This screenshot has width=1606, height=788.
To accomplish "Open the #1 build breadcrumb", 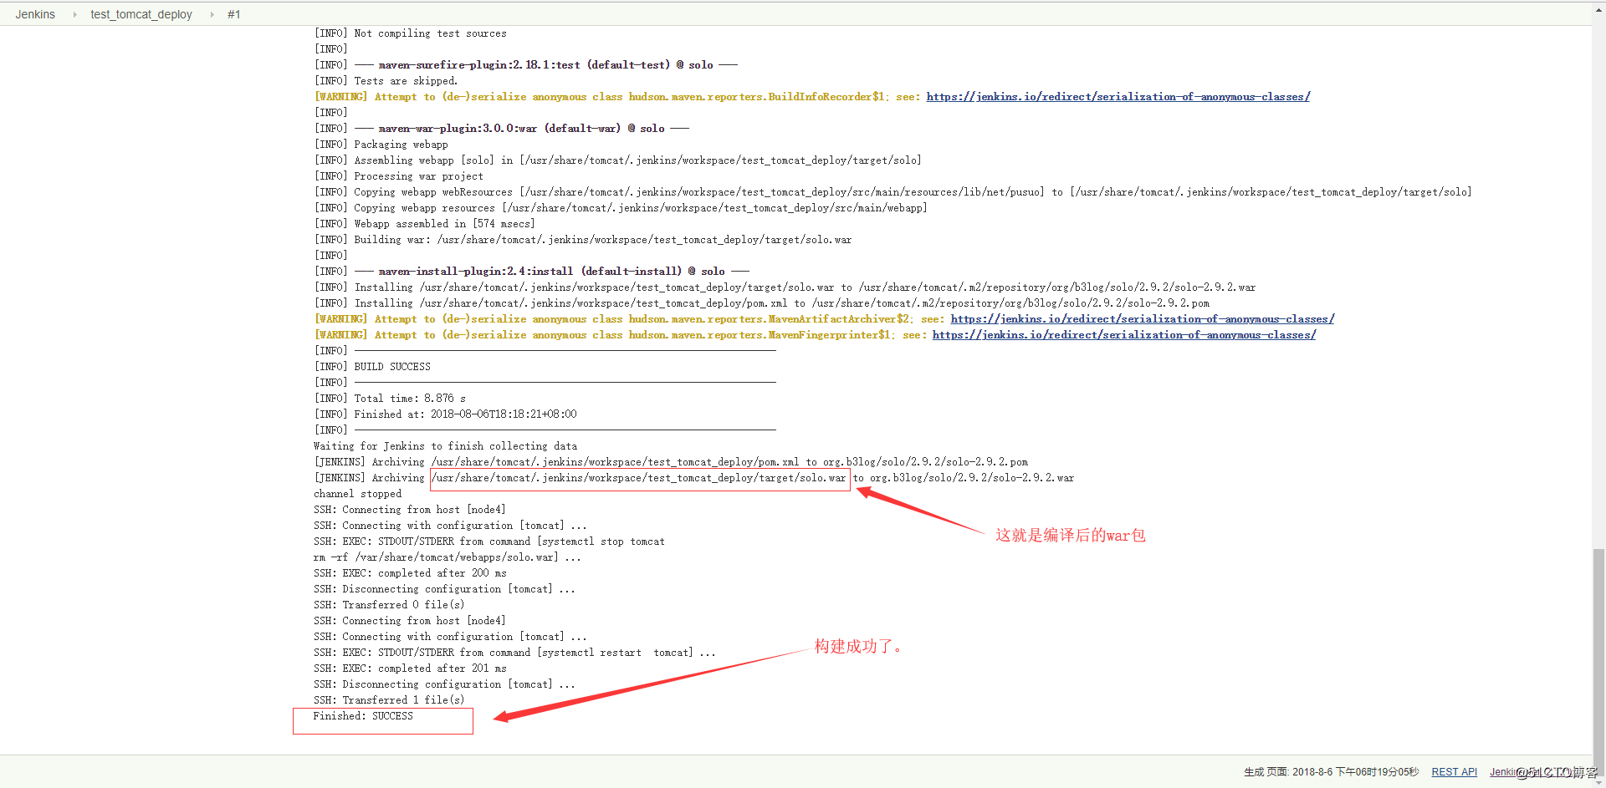I will click(234, 14).
